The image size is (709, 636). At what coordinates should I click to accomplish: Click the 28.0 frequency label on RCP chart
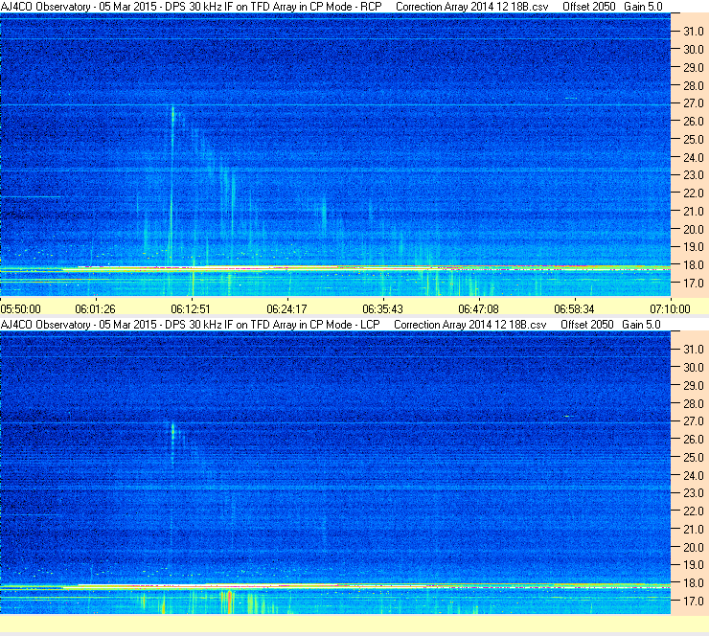tap(693, 85)
